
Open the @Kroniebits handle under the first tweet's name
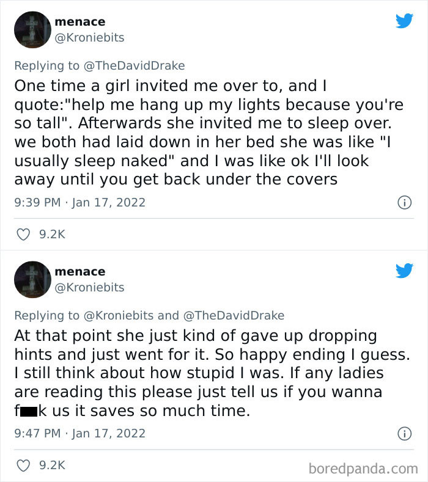pyautogui.click(x=89, y=38)
